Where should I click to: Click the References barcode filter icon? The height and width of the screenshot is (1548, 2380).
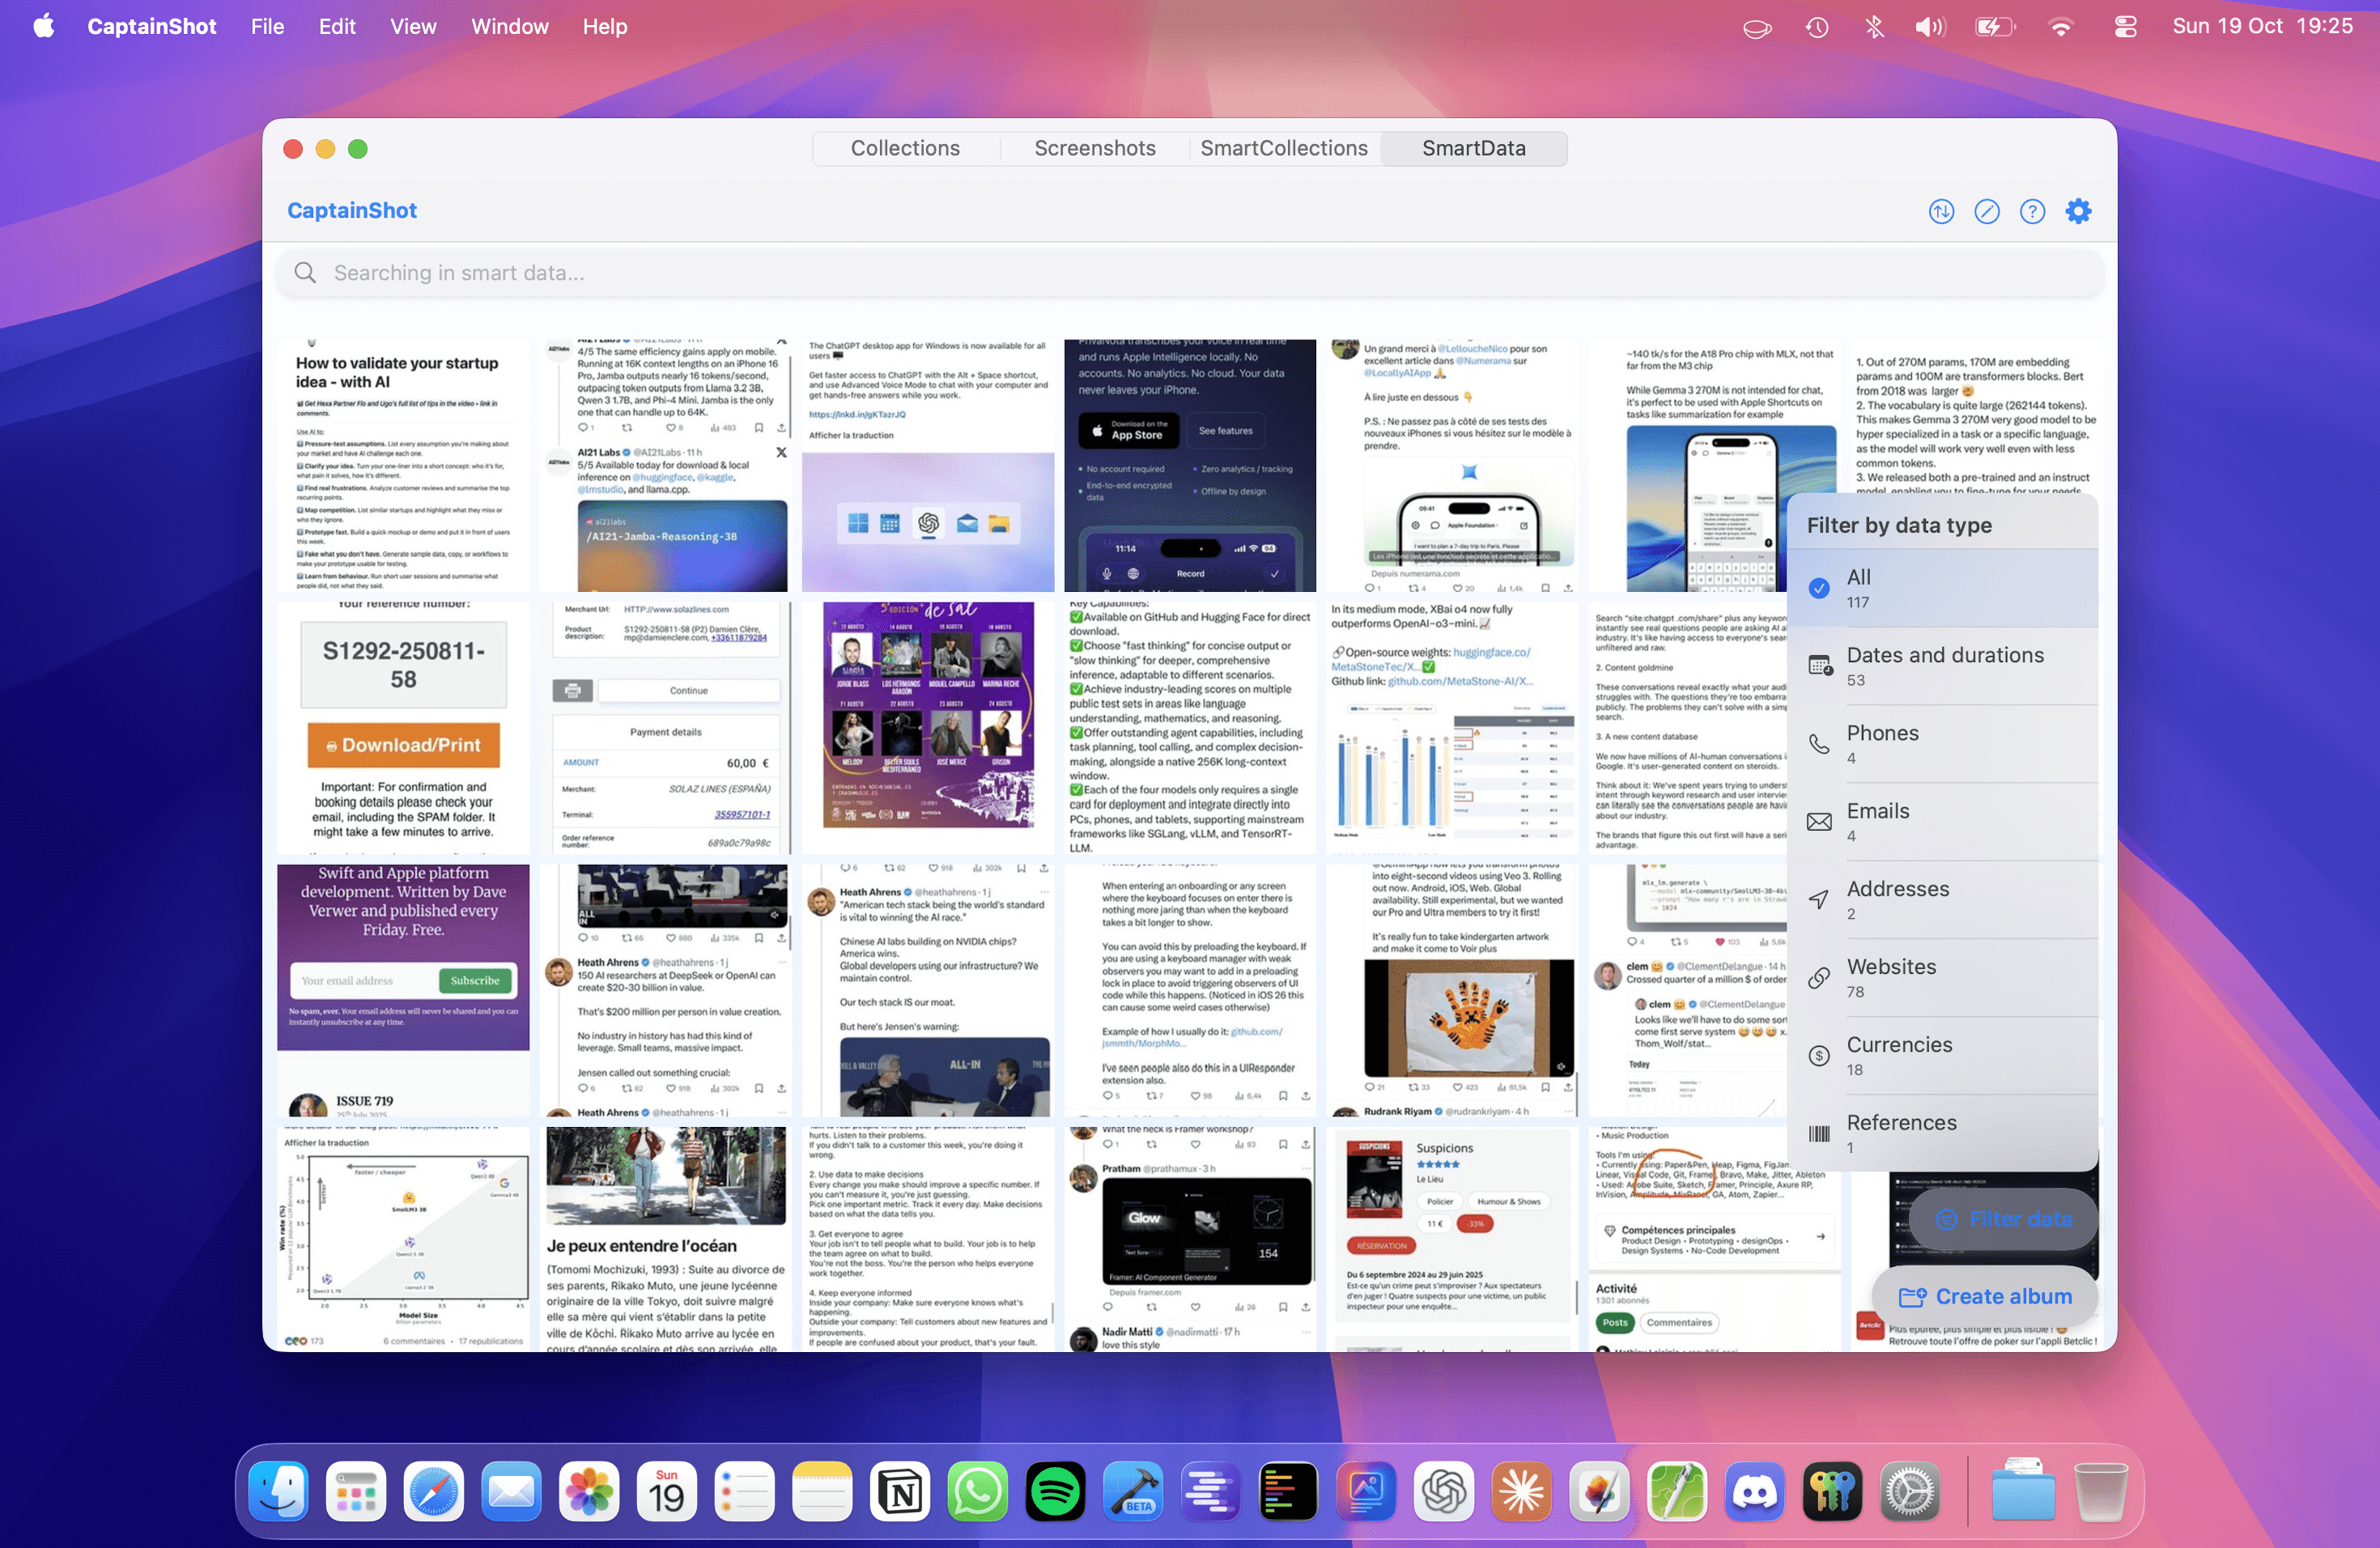pyautogui.click(x=1819, y=1134)
